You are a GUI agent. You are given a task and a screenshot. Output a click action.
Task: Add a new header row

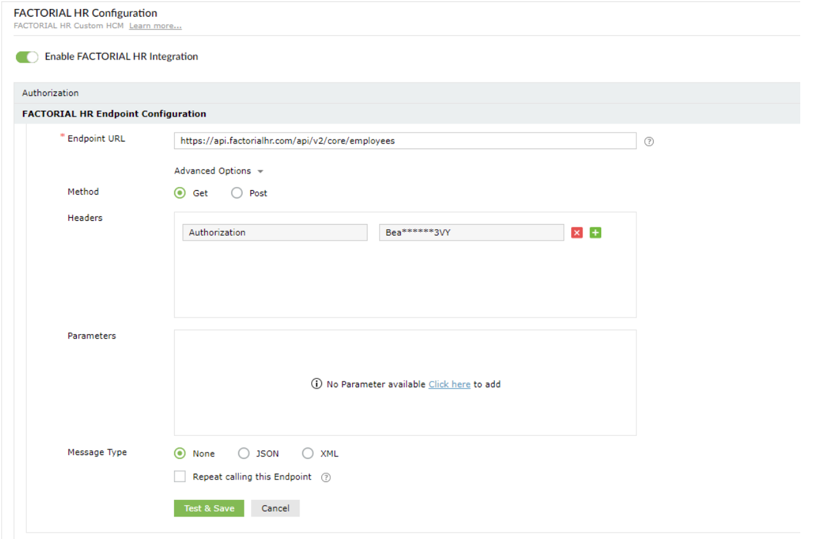pos(595,232)
